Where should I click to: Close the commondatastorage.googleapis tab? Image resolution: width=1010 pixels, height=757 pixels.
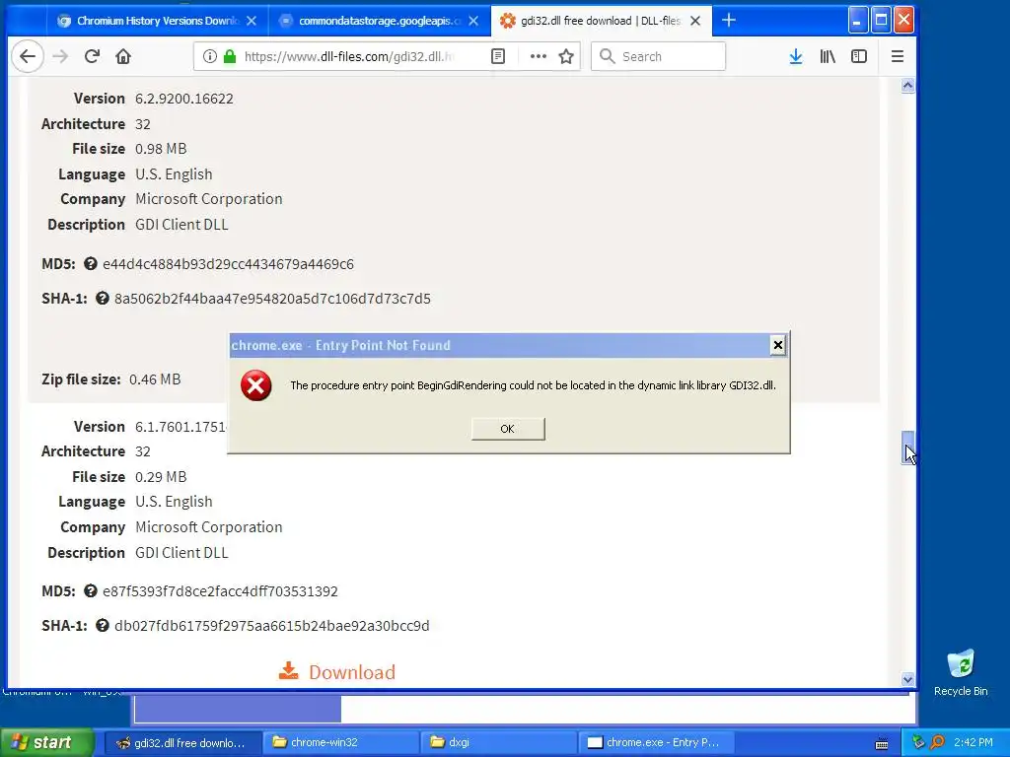[x=473, y=22]
